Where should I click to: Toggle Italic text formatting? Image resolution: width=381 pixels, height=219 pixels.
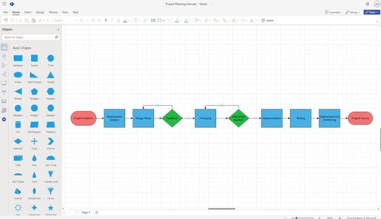click(x=112, y=20)
